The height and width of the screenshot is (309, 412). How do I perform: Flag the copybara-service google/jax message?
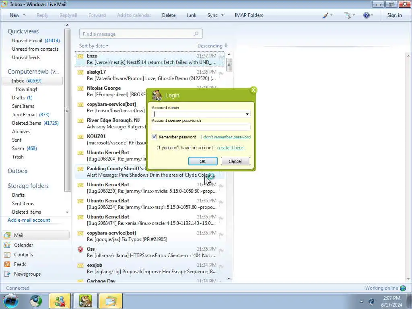tap(221, 235)
